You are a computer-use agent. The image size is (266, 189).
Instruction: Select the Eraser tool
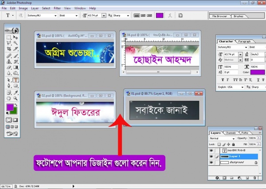coord(9,67)
